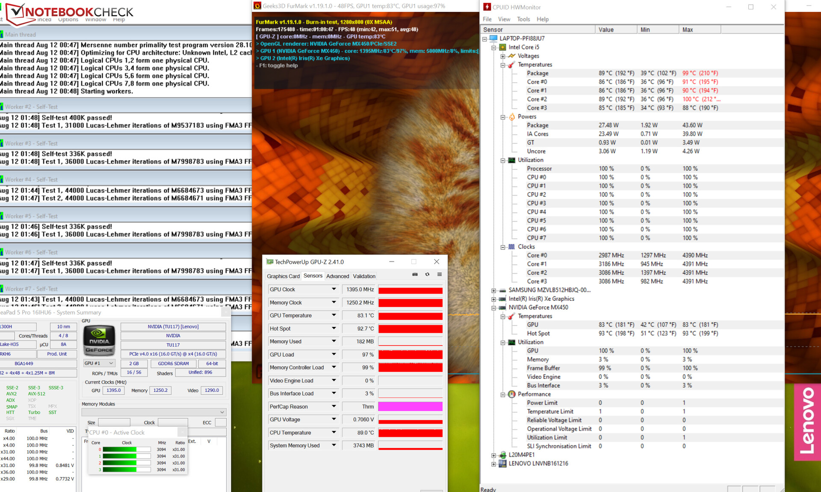Open the GPU #1 selector dropdown

(x=99, y=363)
